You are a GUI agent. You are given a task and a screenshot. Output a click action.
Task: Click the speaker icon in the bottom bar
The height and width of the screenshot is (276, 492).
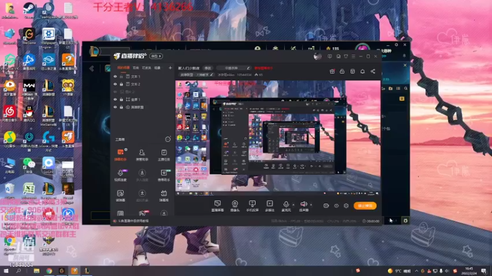click(303, 204)
